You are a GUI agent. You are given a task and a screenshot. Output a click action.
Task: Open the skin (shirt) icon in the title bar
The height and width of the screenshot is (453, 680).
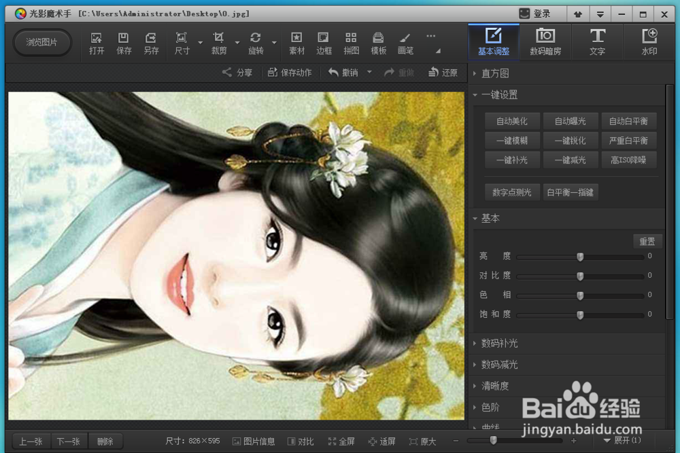point(577,14)
